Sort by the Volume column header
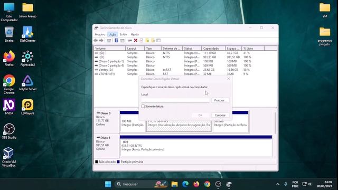The width and height of the screenshot is (338, 190). point(109,49)
